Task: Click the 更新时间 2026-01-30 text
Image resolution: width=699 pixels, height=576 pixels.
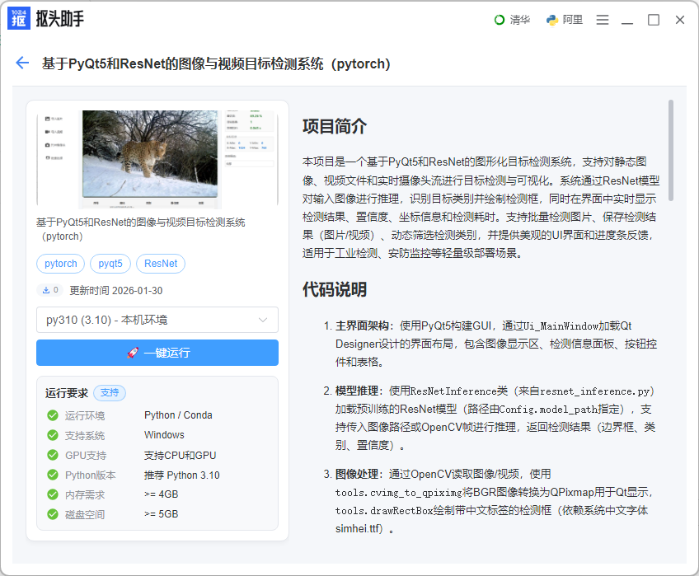Action: click(x=116, y=291)
